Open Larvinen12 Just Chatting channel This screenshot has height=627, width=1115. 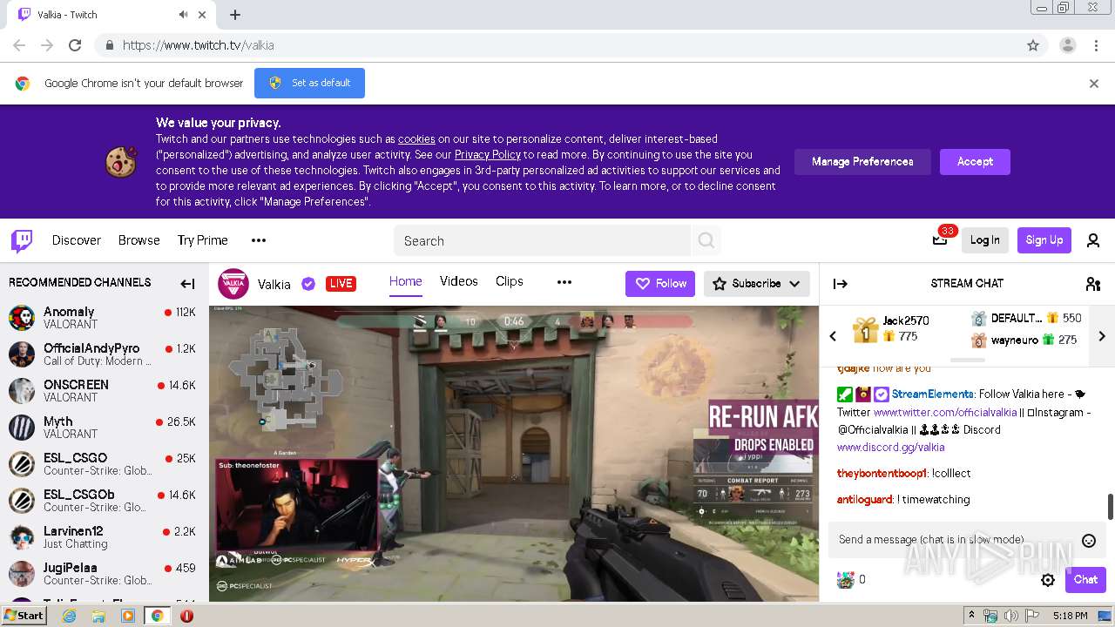click(x=104, y=537)
